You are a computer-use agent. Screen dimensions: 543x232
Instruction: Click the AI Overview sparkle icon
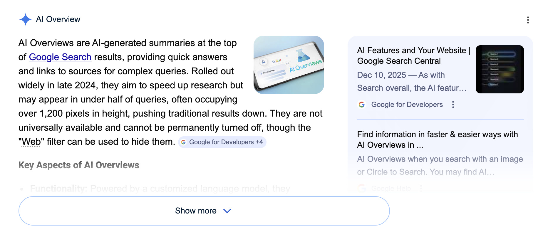pyautogui.click(x=25, y=19)
